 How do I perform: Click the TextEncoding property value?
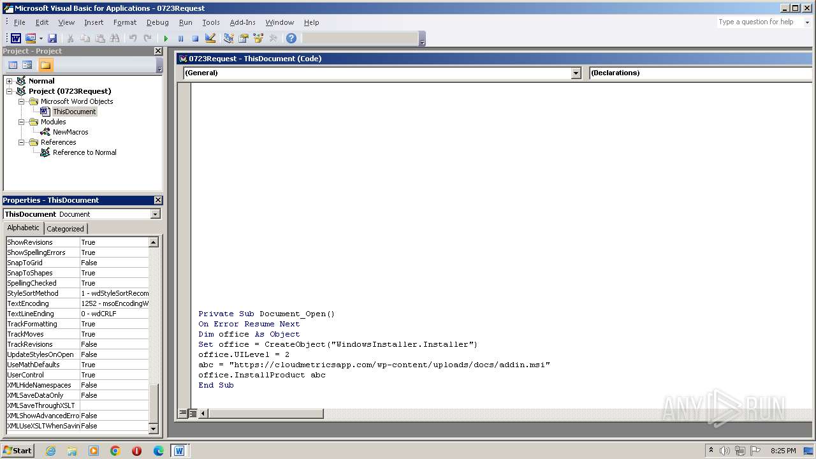click(114, 303)
